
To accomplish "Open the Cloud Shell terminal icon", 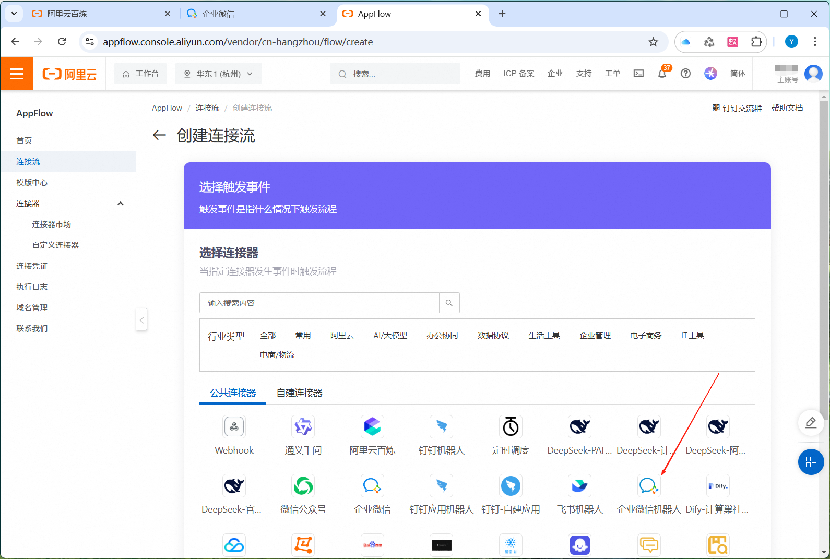I will tap(638, 74).
